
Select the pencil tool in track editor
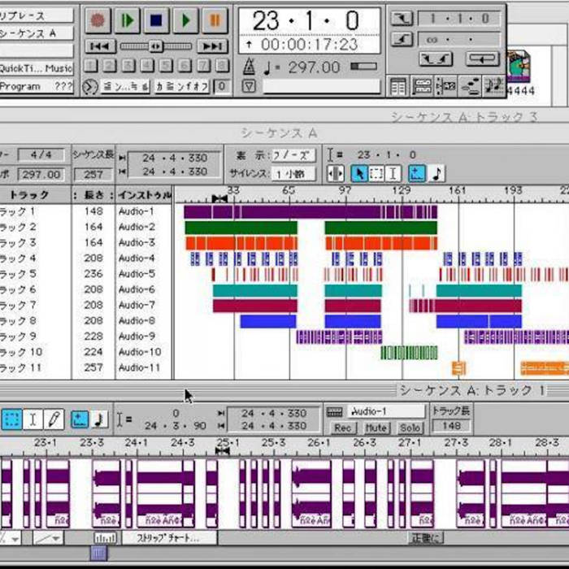pos(54,419)
